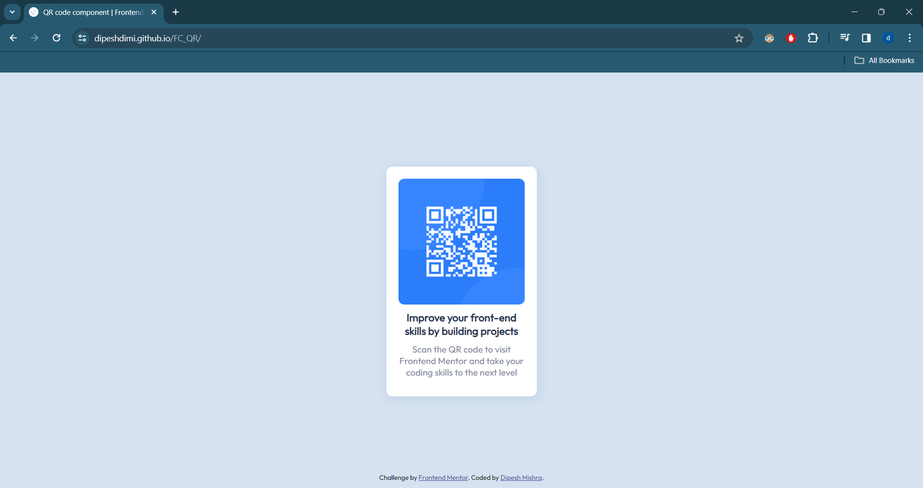The width and height of the screenshot is (923, 488).
Task: Go forward to next page
Action: [35, 38]
